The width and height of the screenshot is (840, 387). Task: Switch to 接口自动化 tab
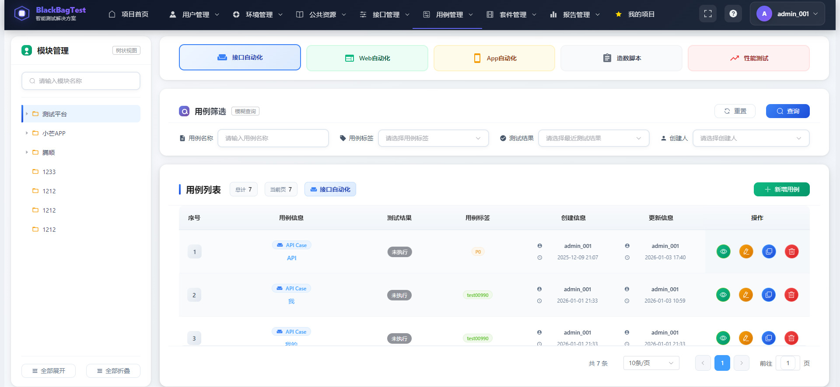click(240, 57)
